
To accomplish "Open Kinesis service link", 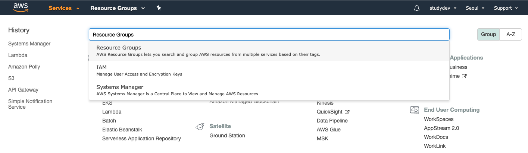I will pyautogui.click(x=325, y=103).
